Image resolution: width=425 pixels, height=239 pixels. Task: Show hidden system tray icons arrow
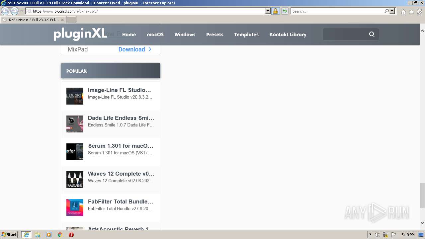coord(370,235)
